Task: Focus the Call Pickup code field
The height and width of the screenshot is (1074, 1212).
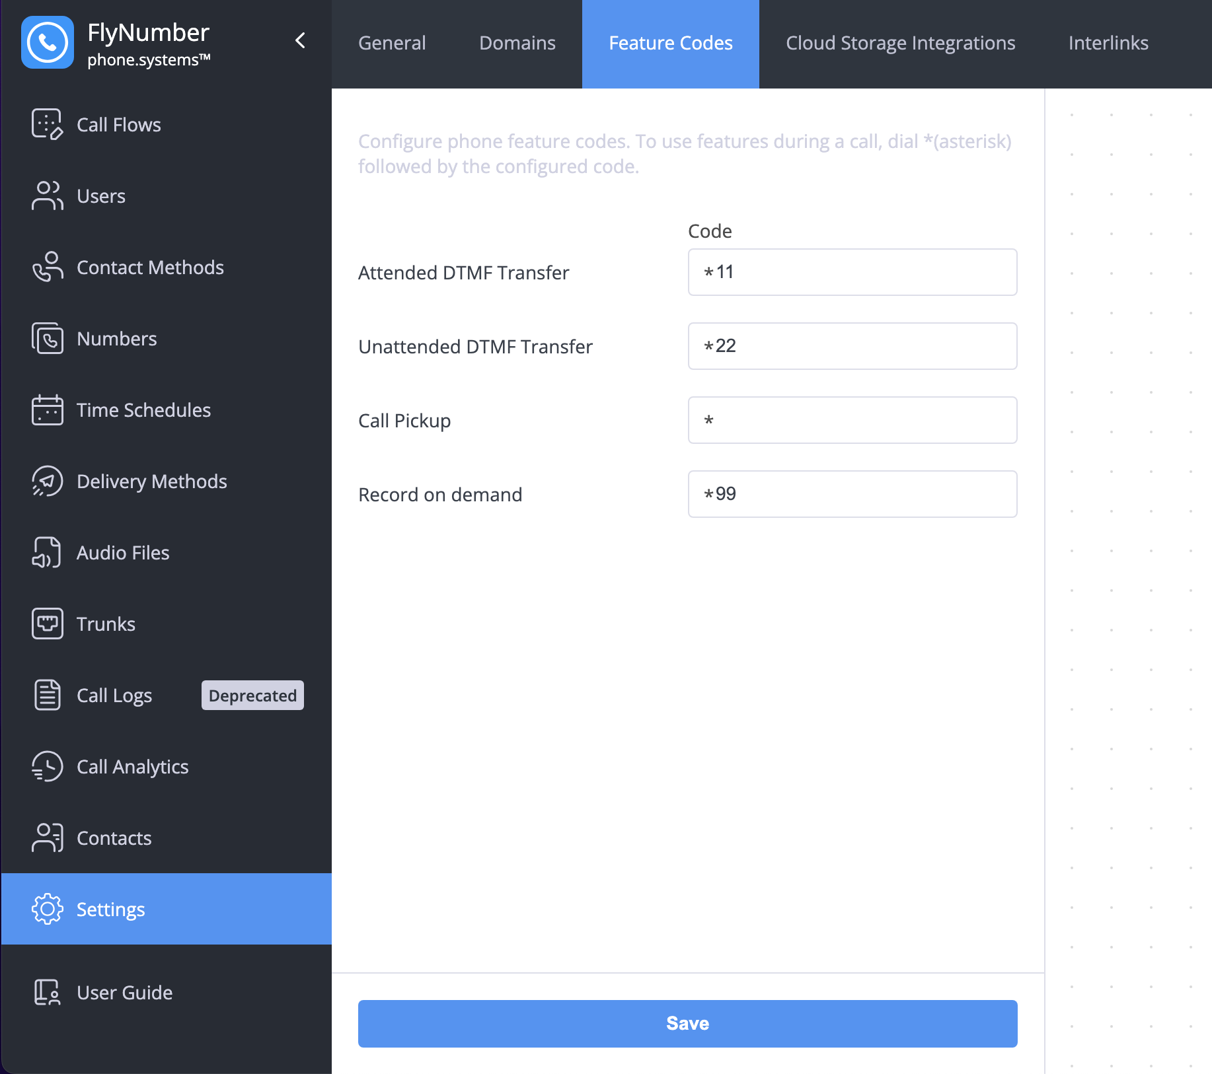Action: [852, 420]
